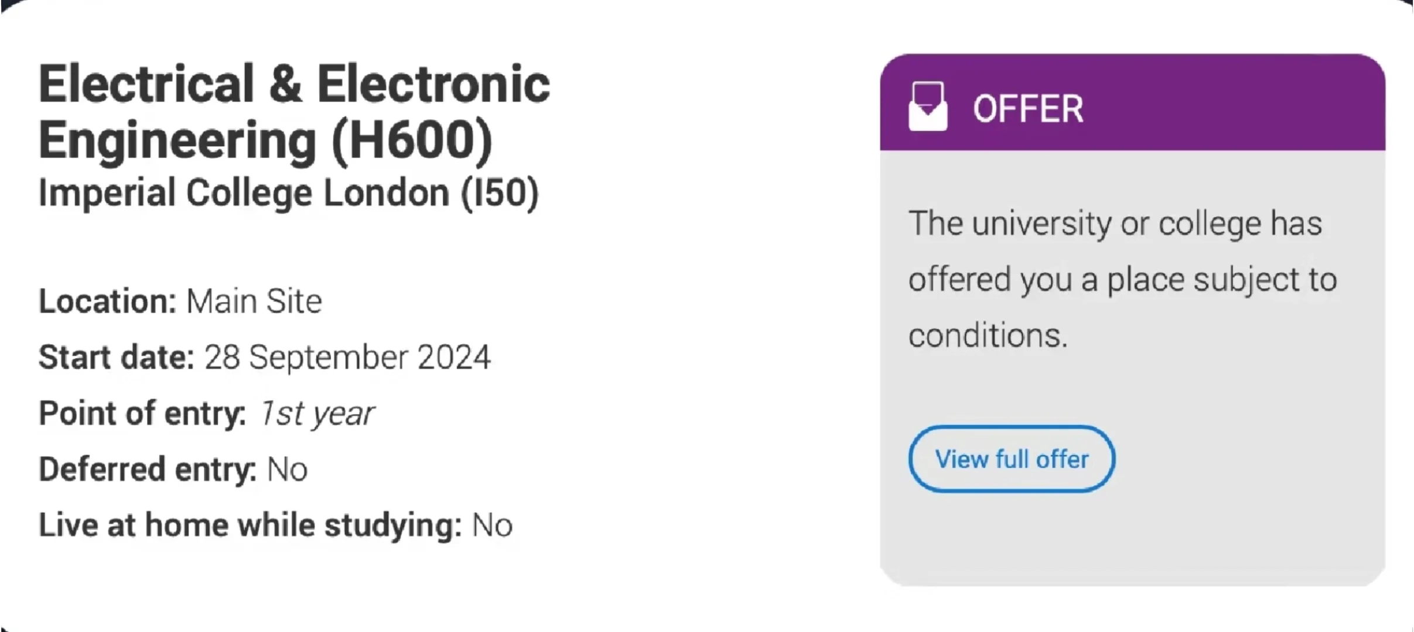The image size is (1414, 632).
Task: Click the word conditions in offer text
Action: (x=988, y=335)
